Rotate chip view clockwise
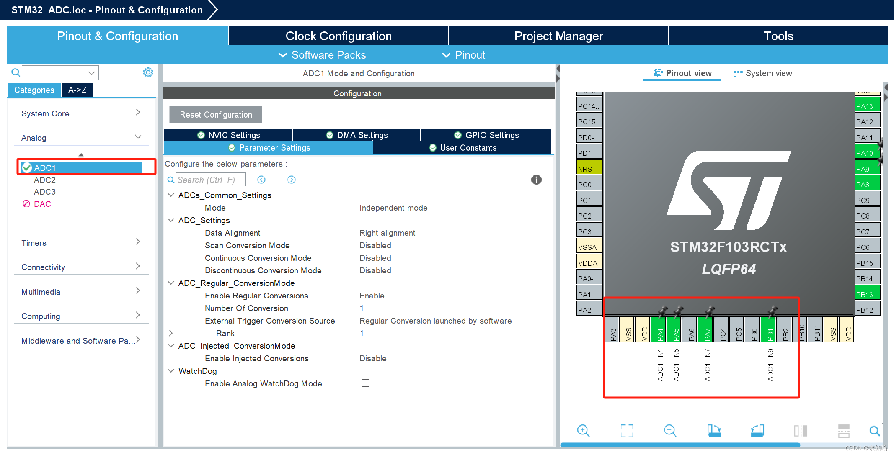The width and height of the screenshot is (894, 455). tap(713, 430)
